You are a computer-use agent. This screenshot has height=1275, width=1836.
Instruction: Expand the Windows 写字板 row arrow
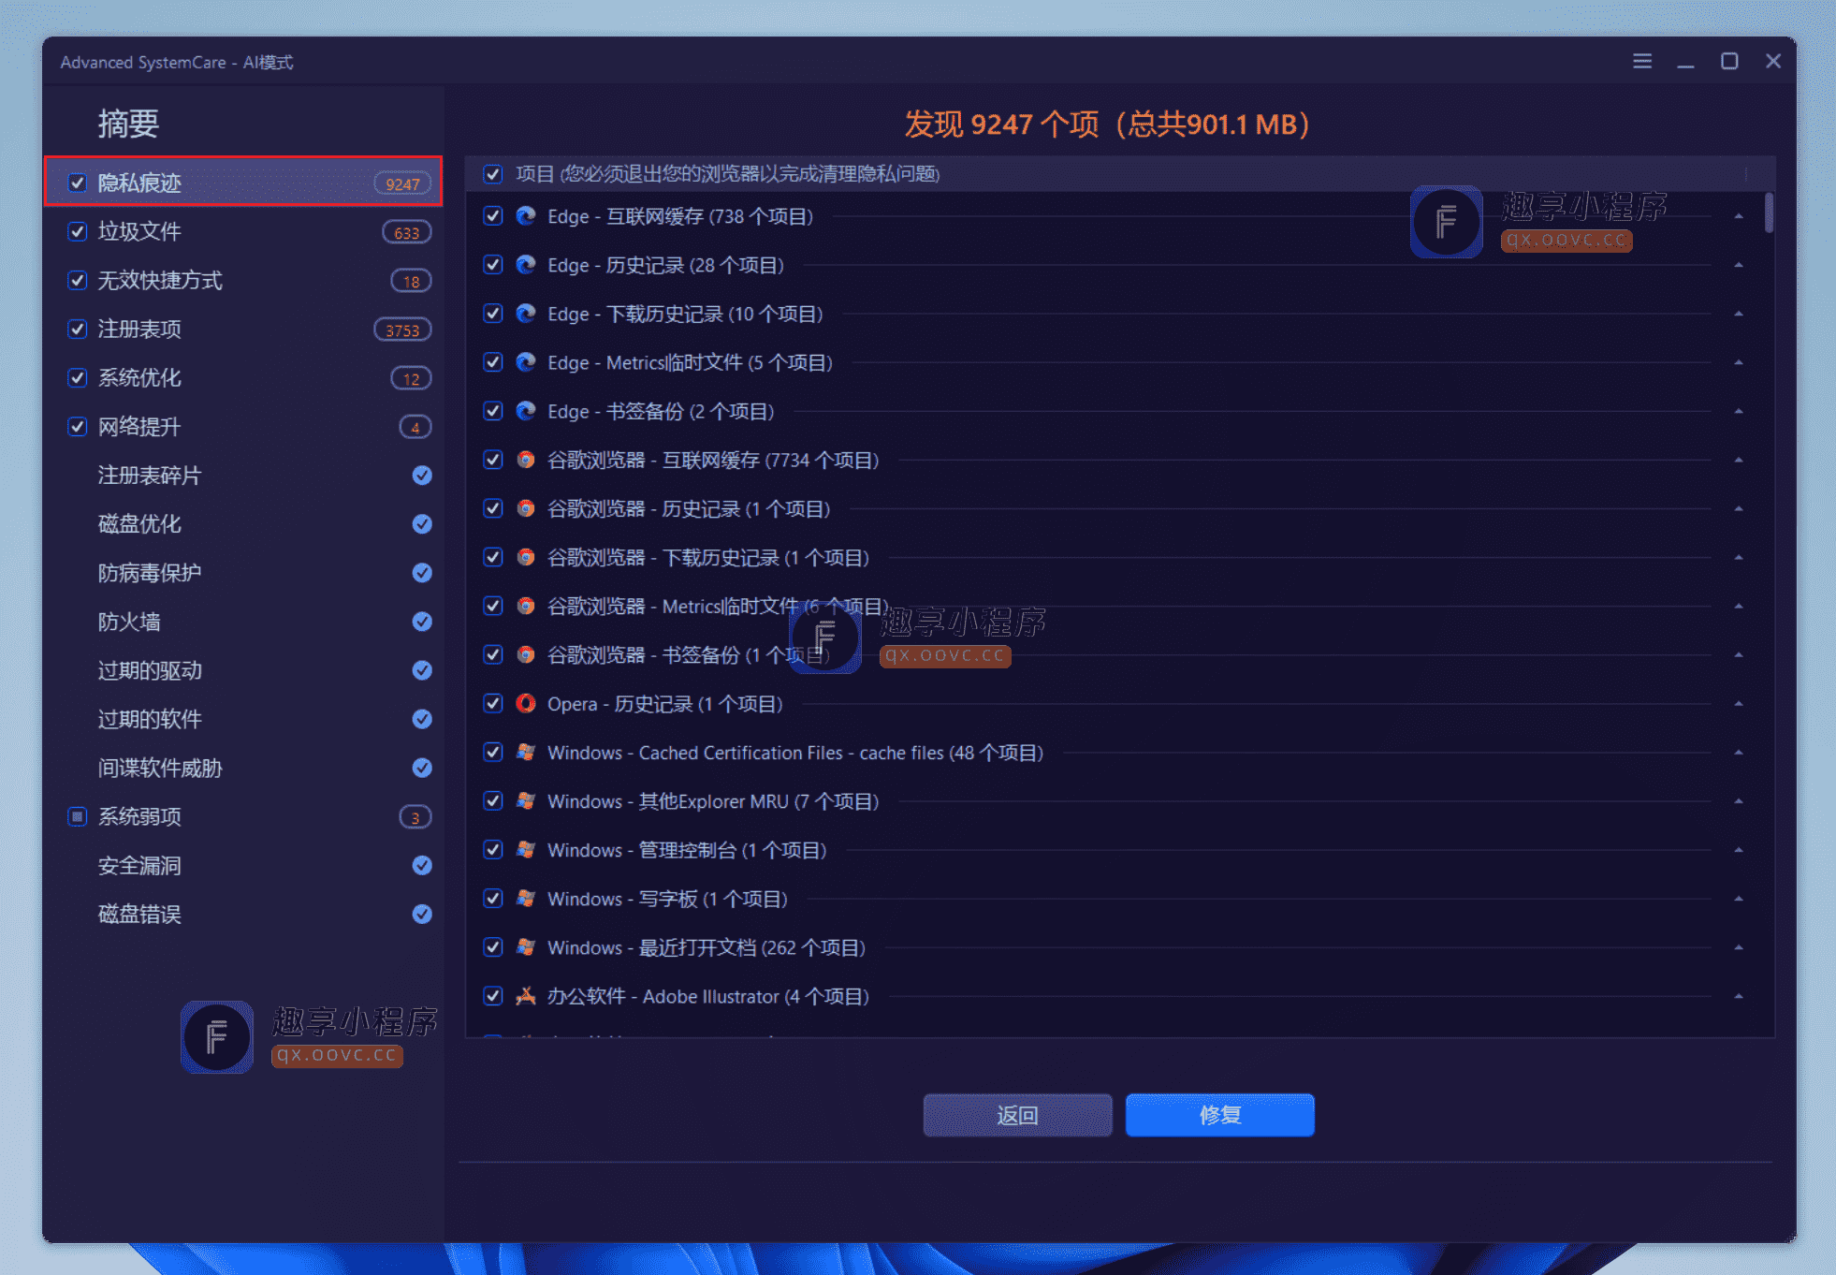click(x=1738, y=898)
